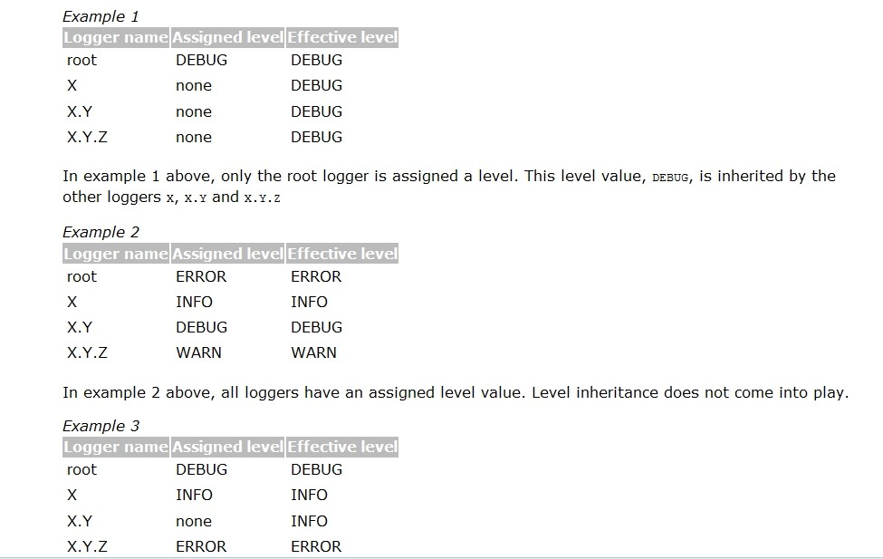
Task: Select 'Assigned level' header in Example 3 table
Action: [x=227, y=447]
